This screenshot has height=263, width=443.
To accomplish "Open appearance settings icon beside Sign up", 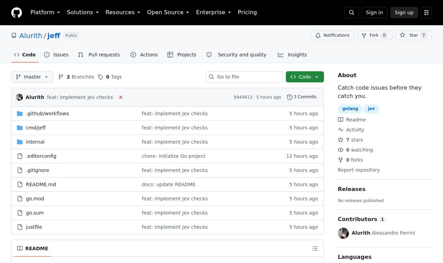I will click(426, 12).
